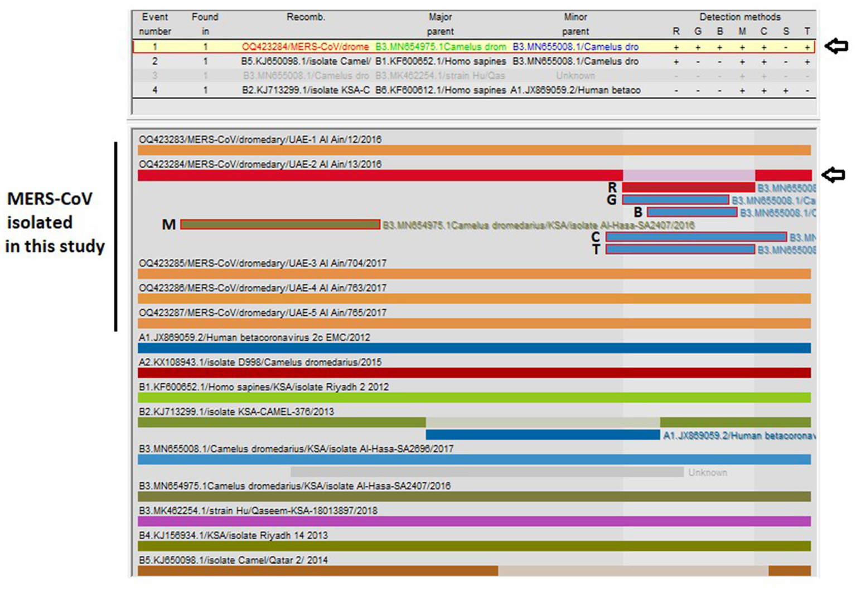
Task: Click the 'Major parent' column header
Action: [440, 24]
